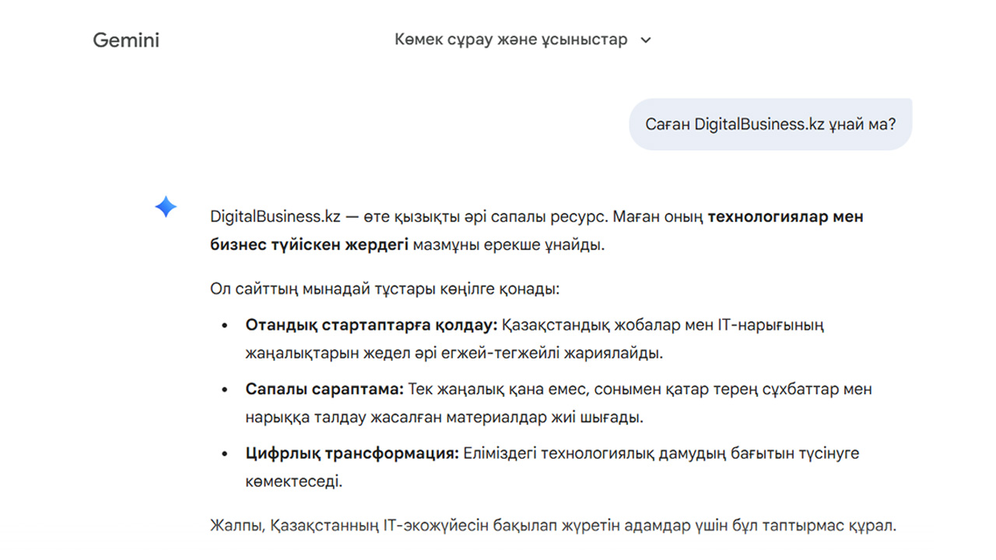Expand the chevron next to the conversation title

click(645, 40)
